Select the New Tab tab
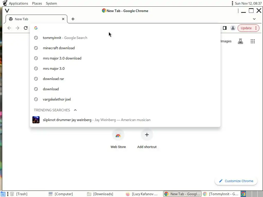This screenshot has width=263, height=197. coord(36,19)
